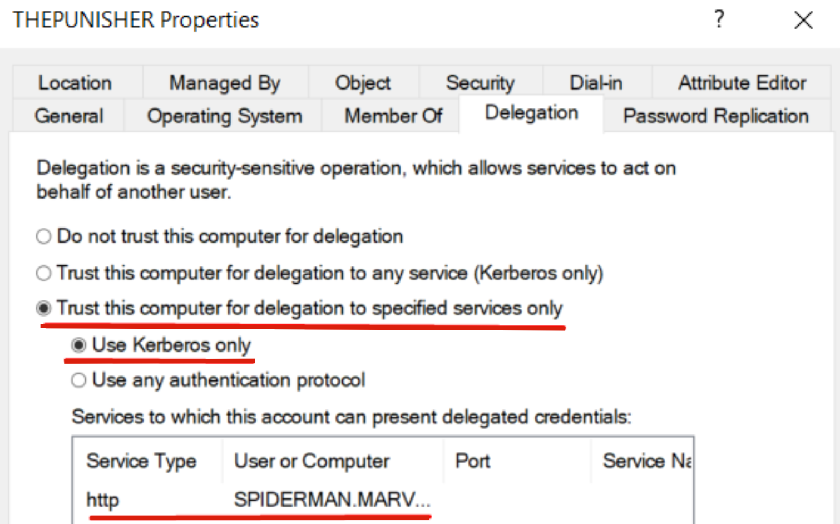840x524 pixels.
Task: Select the Dial-in tab
Action: point(596,83)
